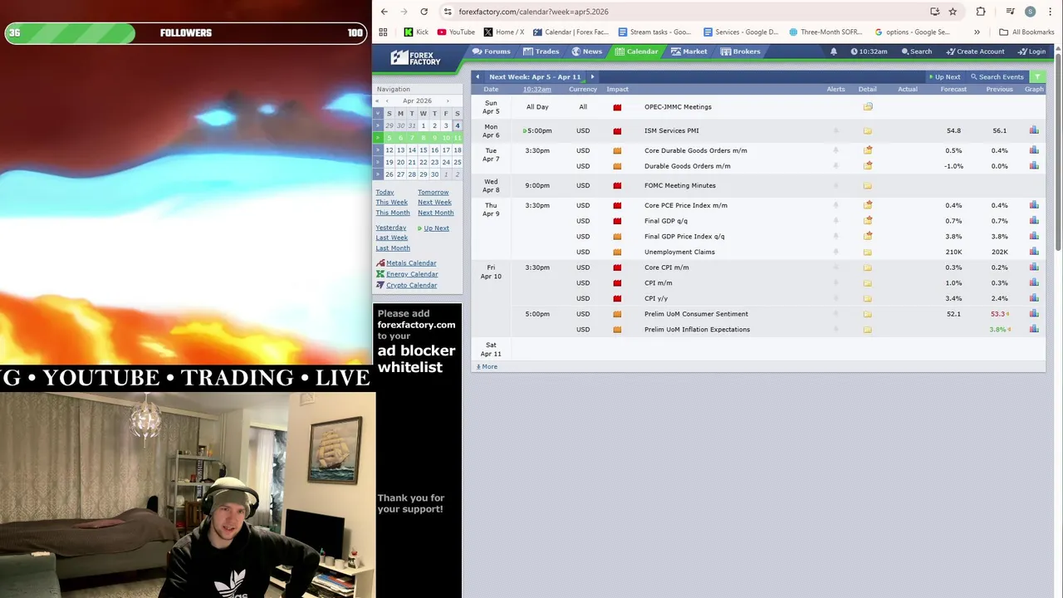Show more bookmarks overflow chevron
The width and height of the screenshot is (1063, 598).
tap(977, 32)
